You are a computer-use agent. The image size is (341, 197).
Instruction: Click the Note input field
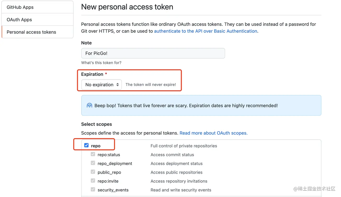(x=153, y=53)
